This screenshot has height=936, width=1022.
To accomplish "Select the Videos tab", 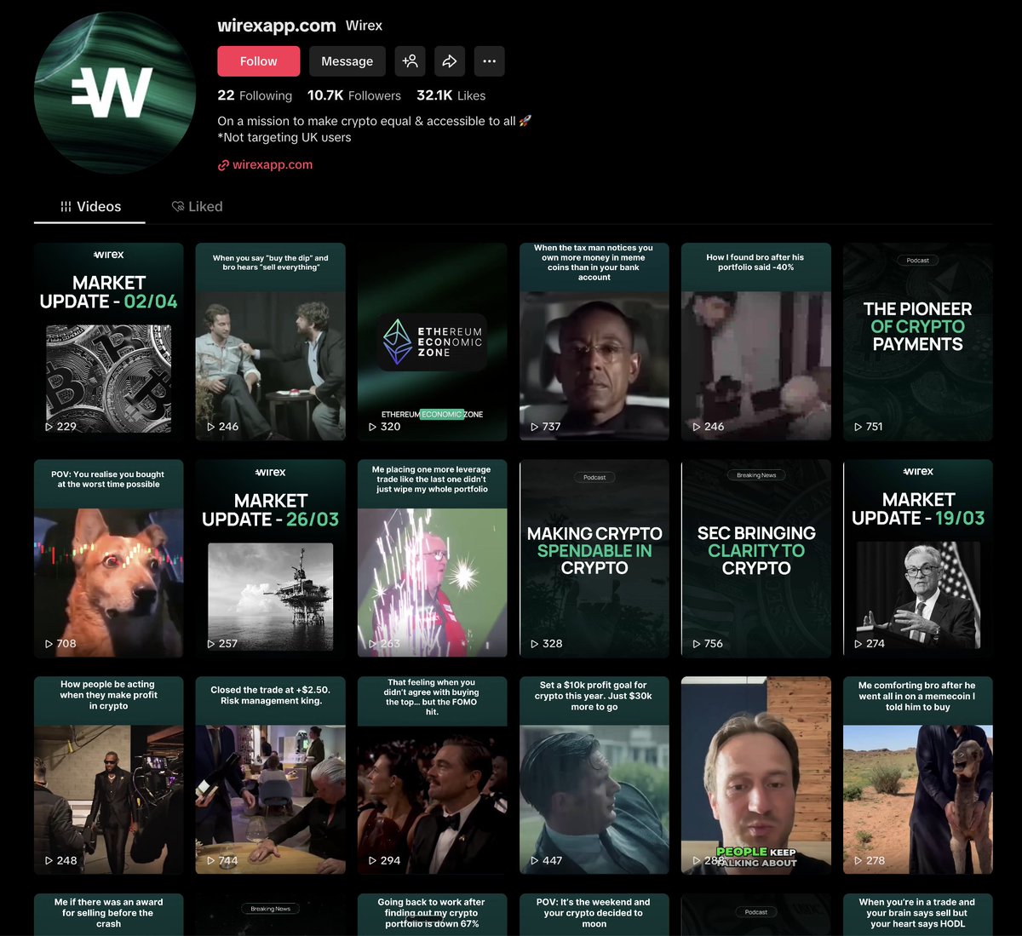I will [x=89, y=206].
